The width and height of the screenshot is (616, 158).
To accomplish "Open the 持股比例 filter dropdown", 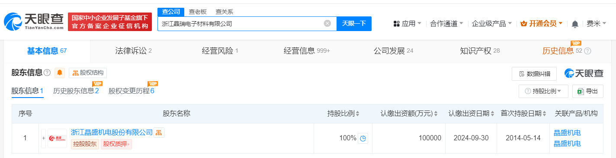I will click(543, 91).
